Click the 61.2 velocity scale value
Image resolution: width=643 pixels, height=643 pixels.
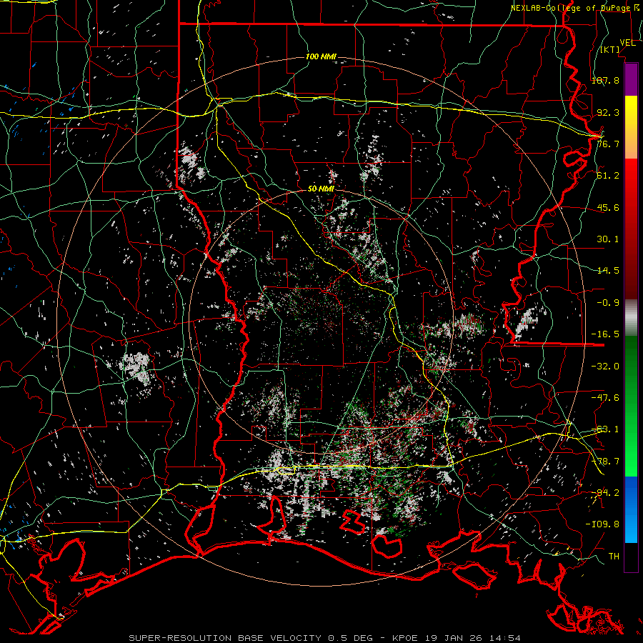point(608,176)
